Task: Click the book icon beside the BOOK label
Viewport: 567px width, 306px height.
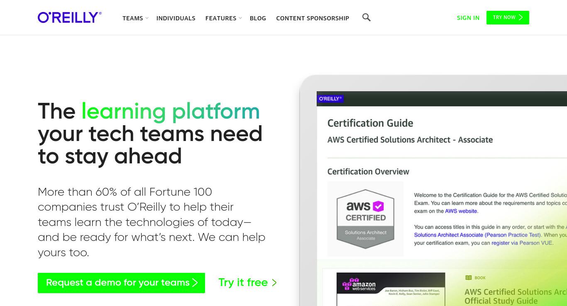Action: [469, 278]
